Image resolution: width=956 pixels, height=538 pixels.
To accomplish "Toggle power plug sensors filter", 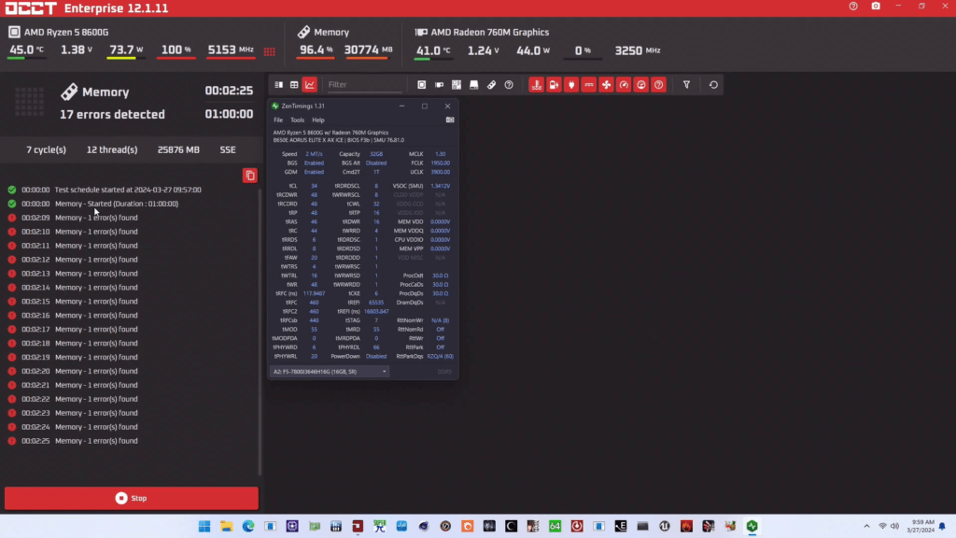I will tap(571, 85).
